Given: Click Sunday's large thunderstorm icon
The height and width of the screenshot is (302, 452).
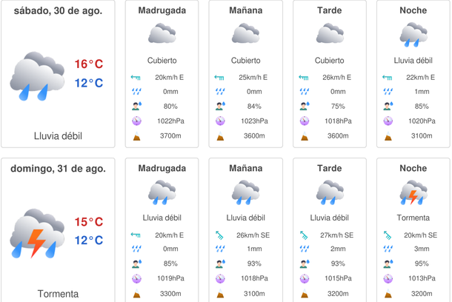Looking at the screenshot, I should tap(37, 233).
